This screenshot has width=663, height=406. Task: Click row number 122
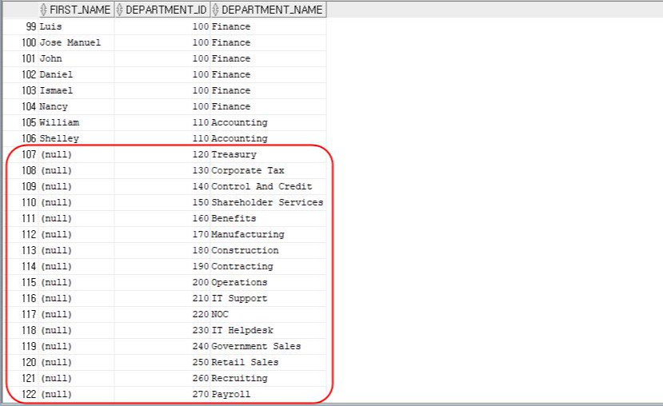[29, 395]
